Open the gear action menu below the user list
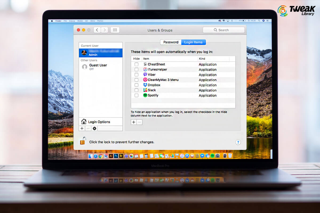 coord(94,128)
